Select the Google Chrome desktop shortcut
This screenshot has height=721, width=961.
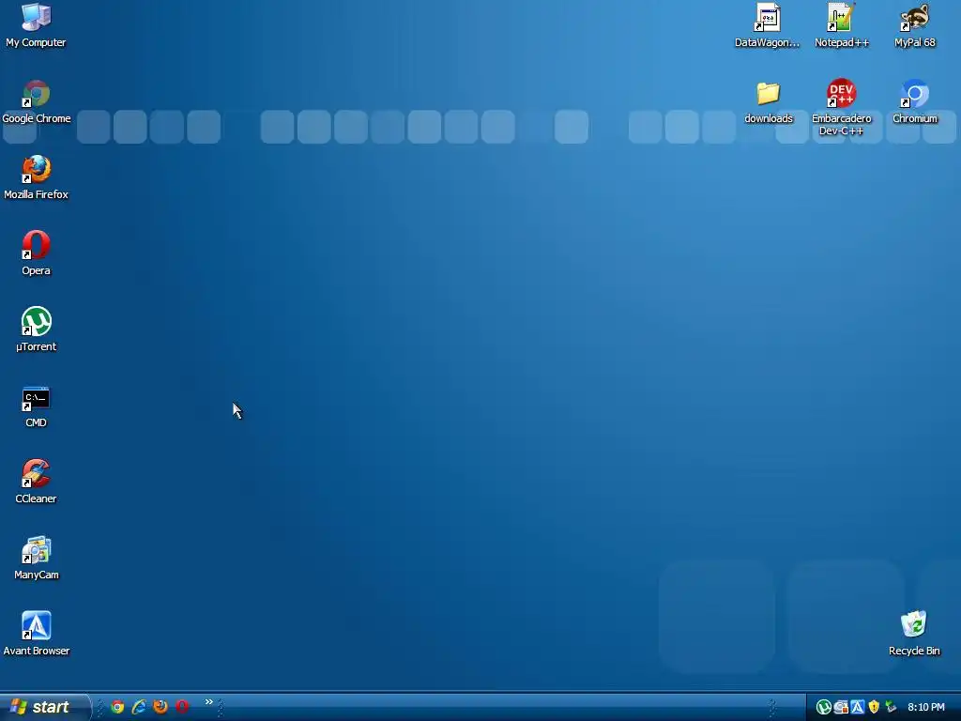click(37, 101)
